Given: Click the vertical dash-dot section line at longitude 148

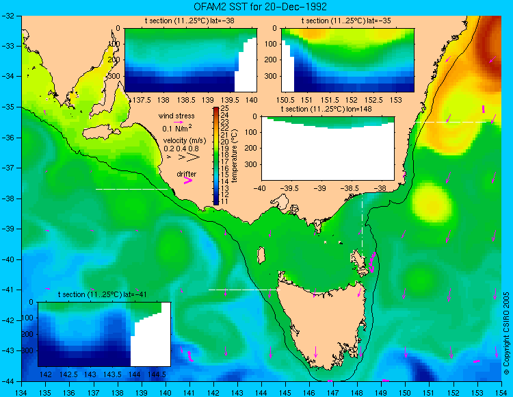Looking at the screenshot, I should point(362,225).
